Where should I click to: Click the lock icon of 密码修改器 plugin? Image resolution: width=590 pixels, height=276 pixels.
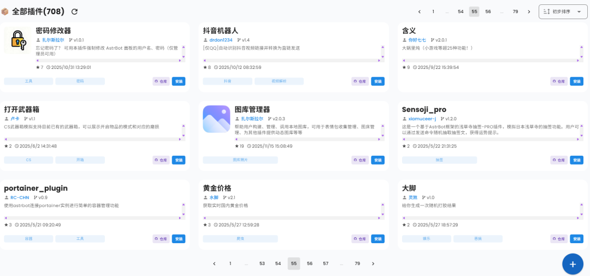pyautogui.click(x=17, y=40)
